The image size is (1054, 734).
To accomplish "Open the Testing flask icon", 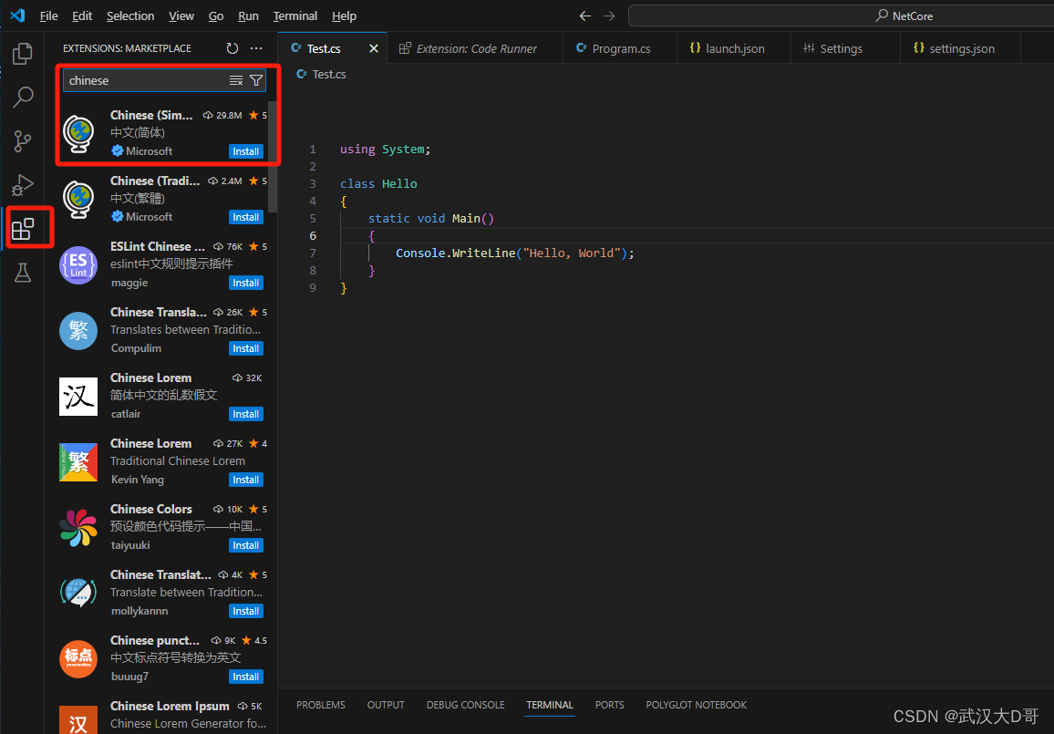I will pos(23,273).
